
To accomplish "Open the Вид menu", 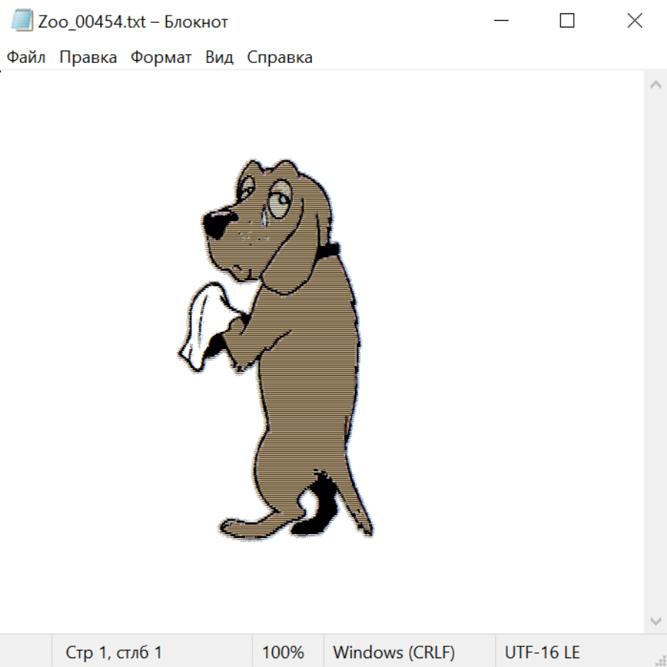I will click(x=219, y=58).
